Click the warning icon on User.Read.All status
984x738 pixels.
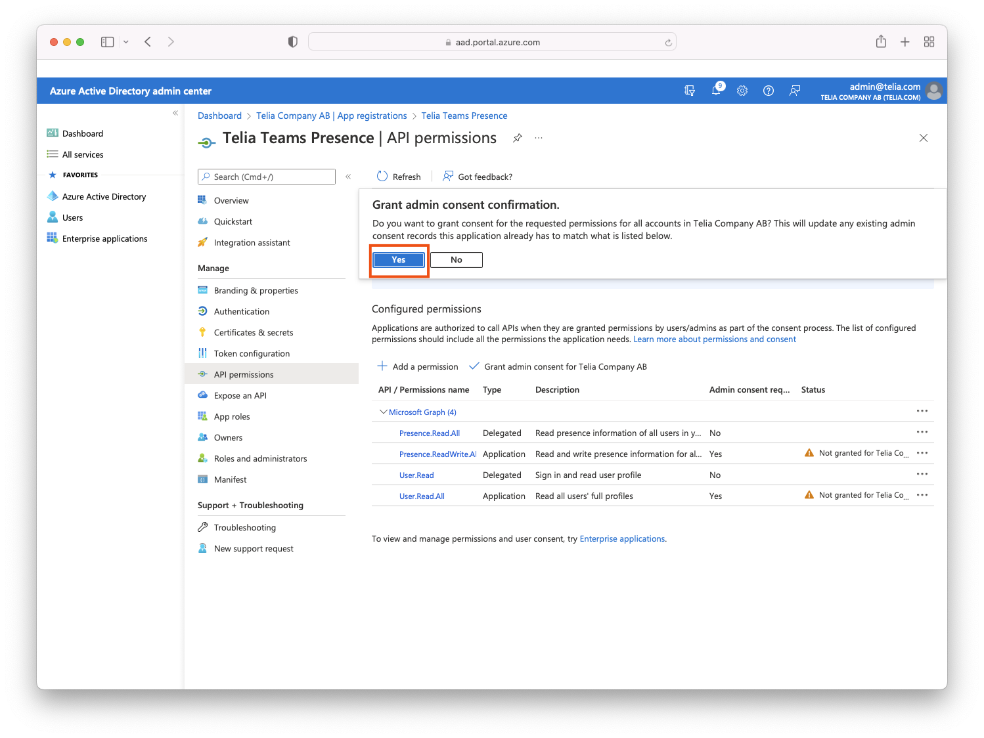809,495
